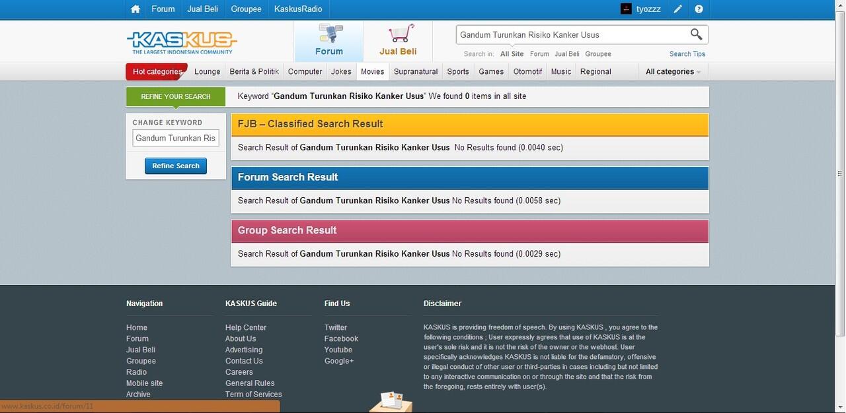Select the All Site search filter

512,54
